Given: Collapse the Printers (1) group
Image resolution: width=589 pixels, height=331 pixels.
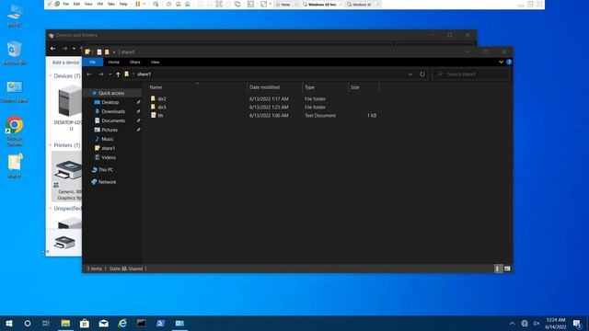Looking at the screenshot, I should (x=50, y=145).
